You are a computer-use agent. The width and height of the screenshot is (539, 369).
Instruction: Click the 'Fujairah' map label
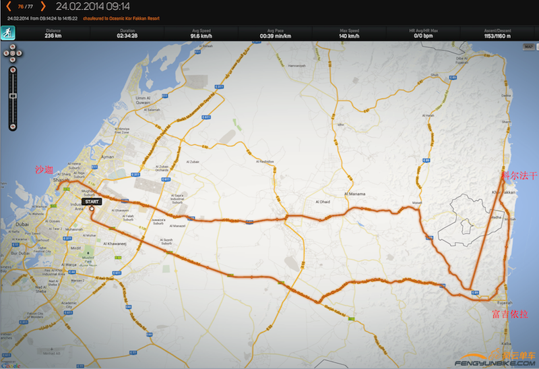coord(505,303)
